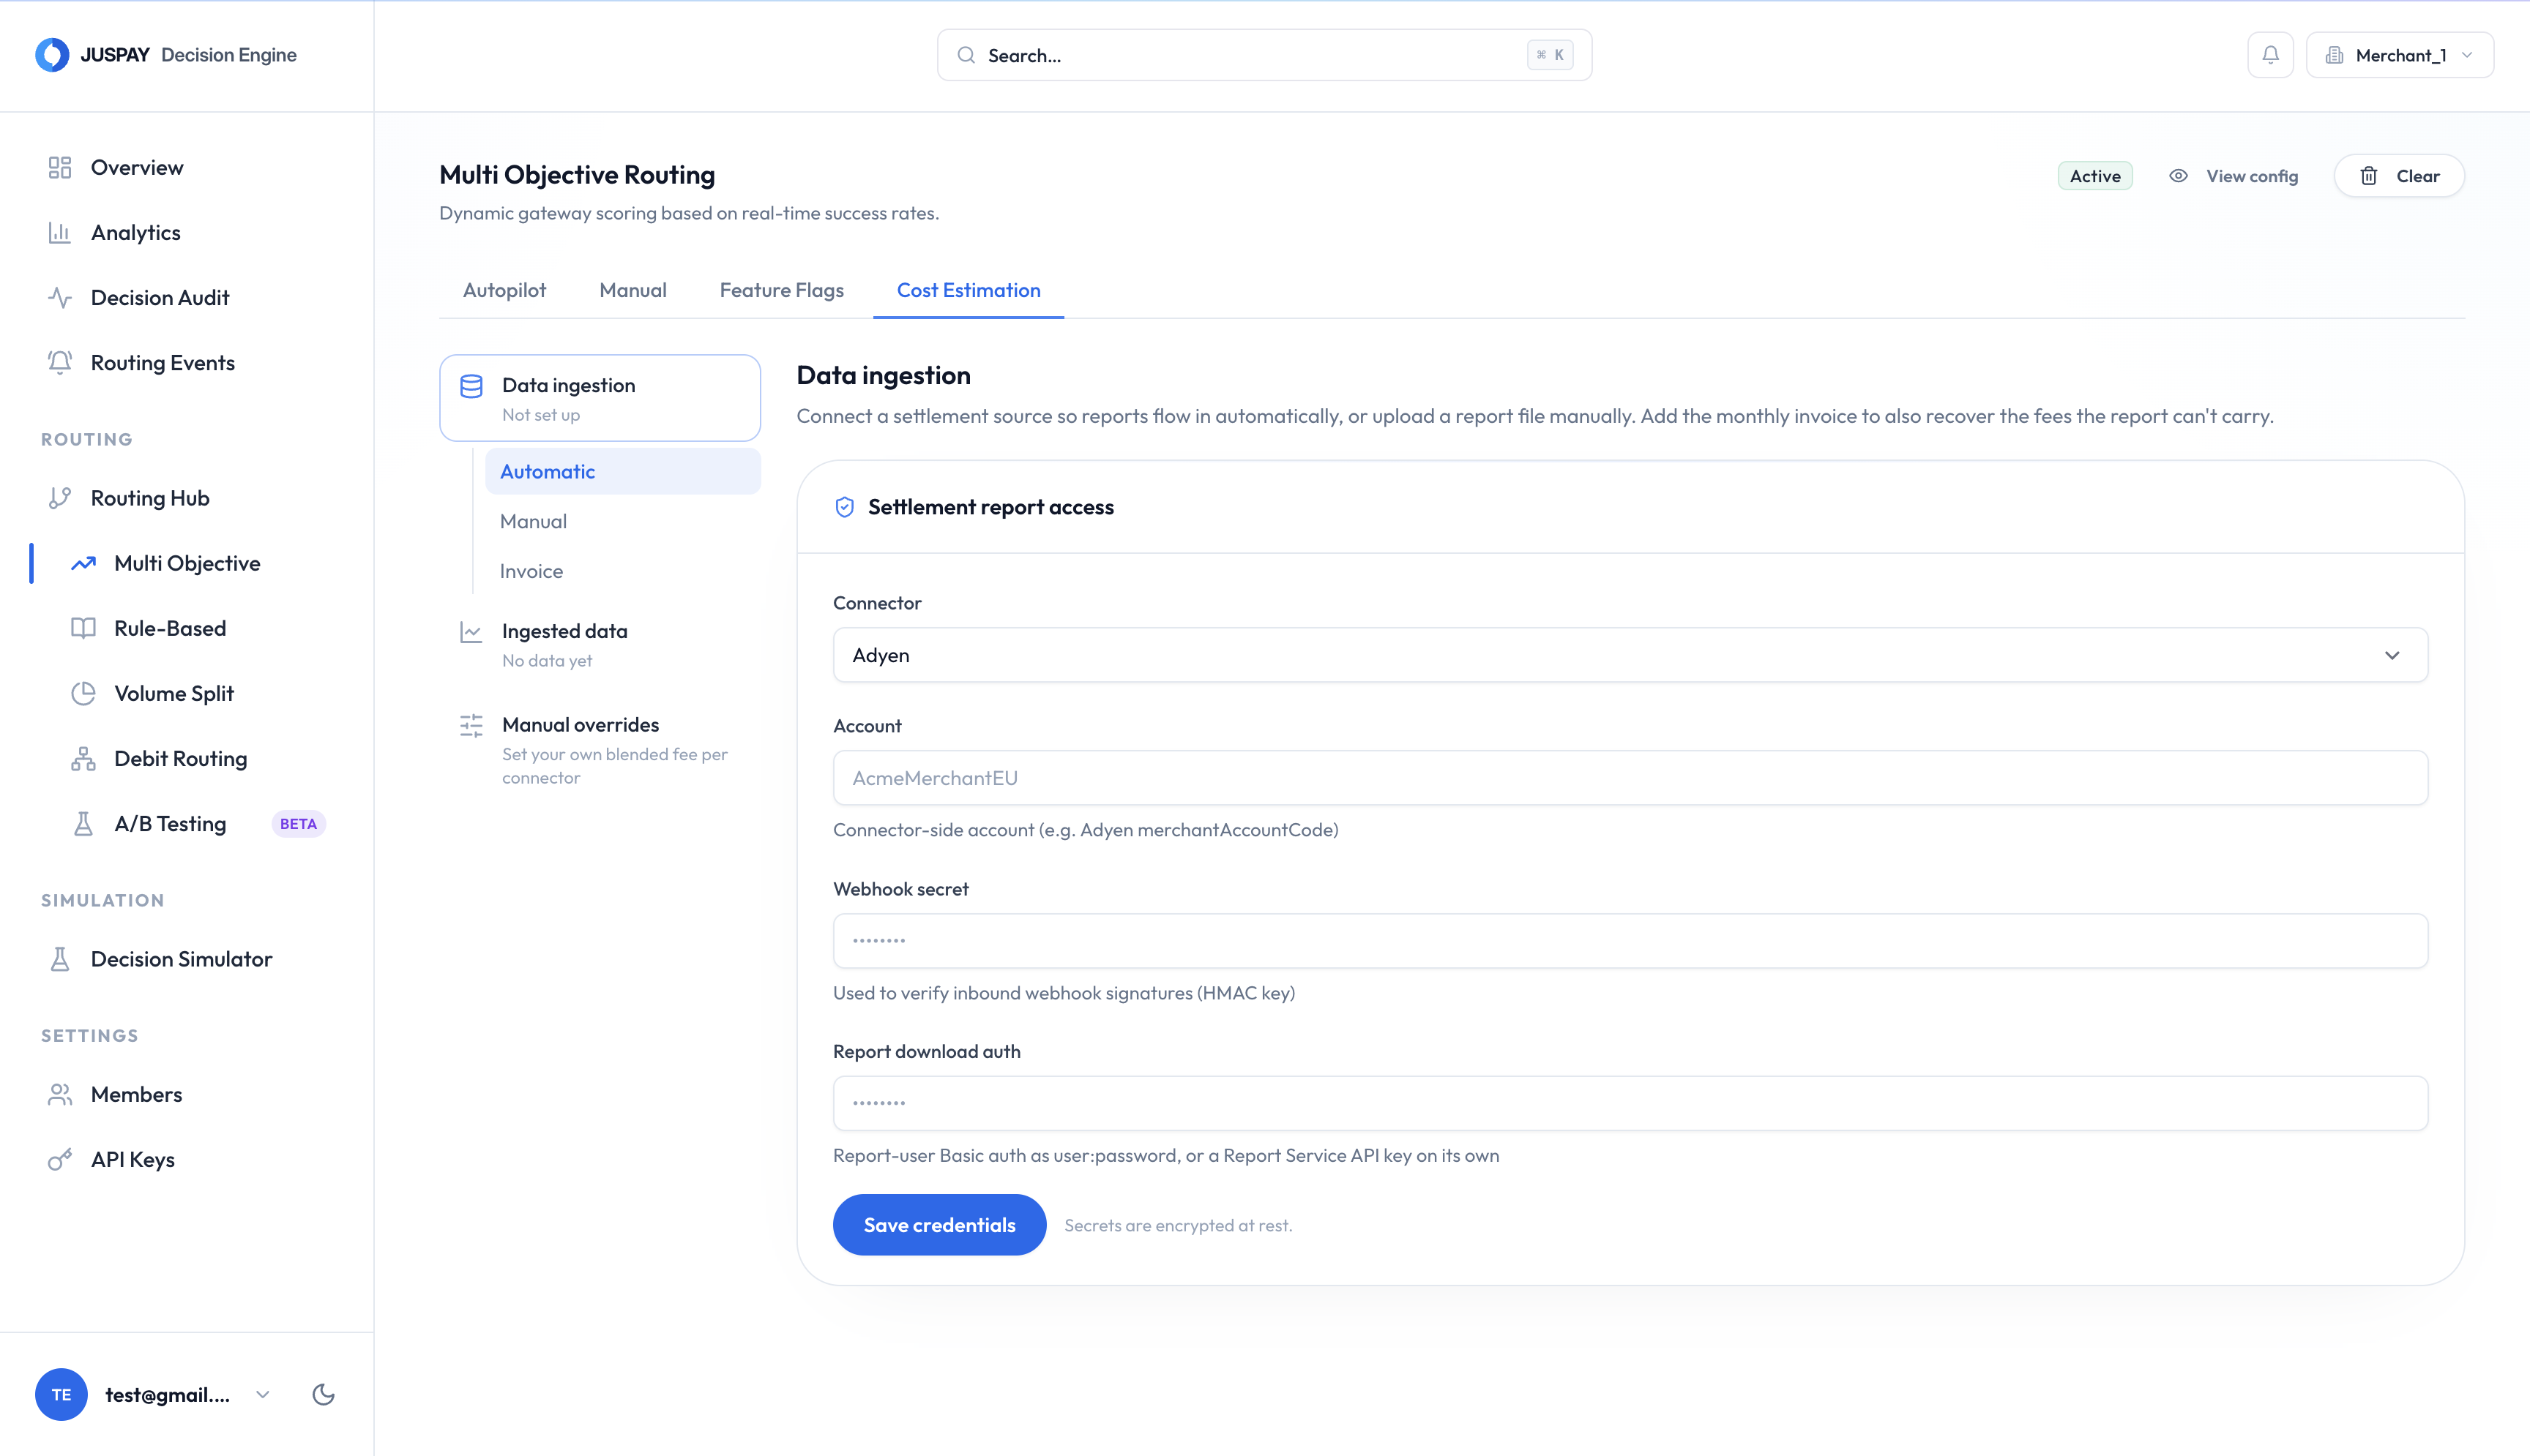Switch to the Manual tab

coord(632,290)
